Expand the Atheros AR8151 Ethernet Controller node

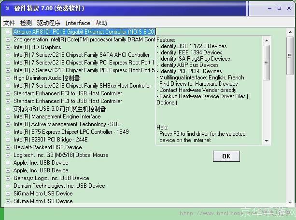click(x=8, y=32)
